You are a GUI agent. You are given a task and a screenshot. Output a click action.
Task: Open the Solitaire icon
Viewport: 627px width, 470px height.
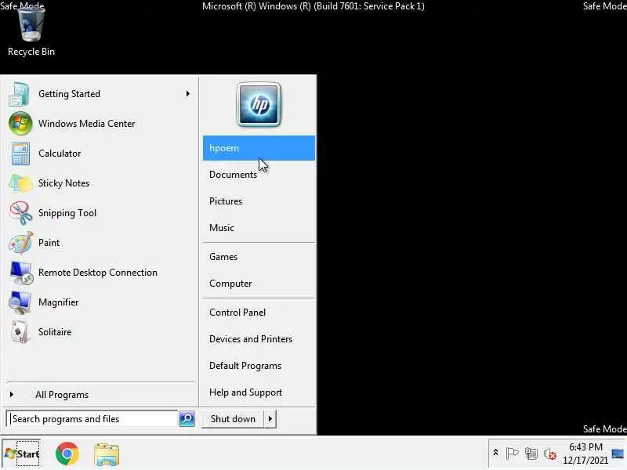click(20, 332)
